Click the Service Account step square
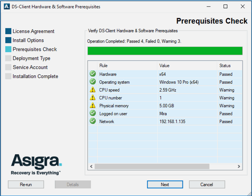Screen dimensions: 252x196 8,67
